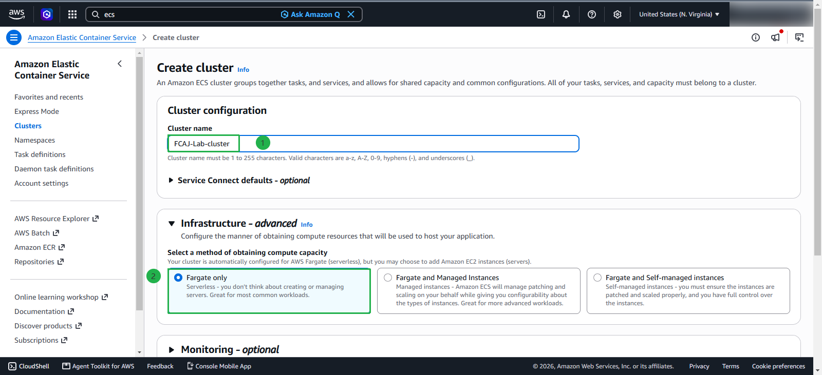822x375 pixels.
Task: Open the announcements megaphone icon
Action: coord(776,37)
